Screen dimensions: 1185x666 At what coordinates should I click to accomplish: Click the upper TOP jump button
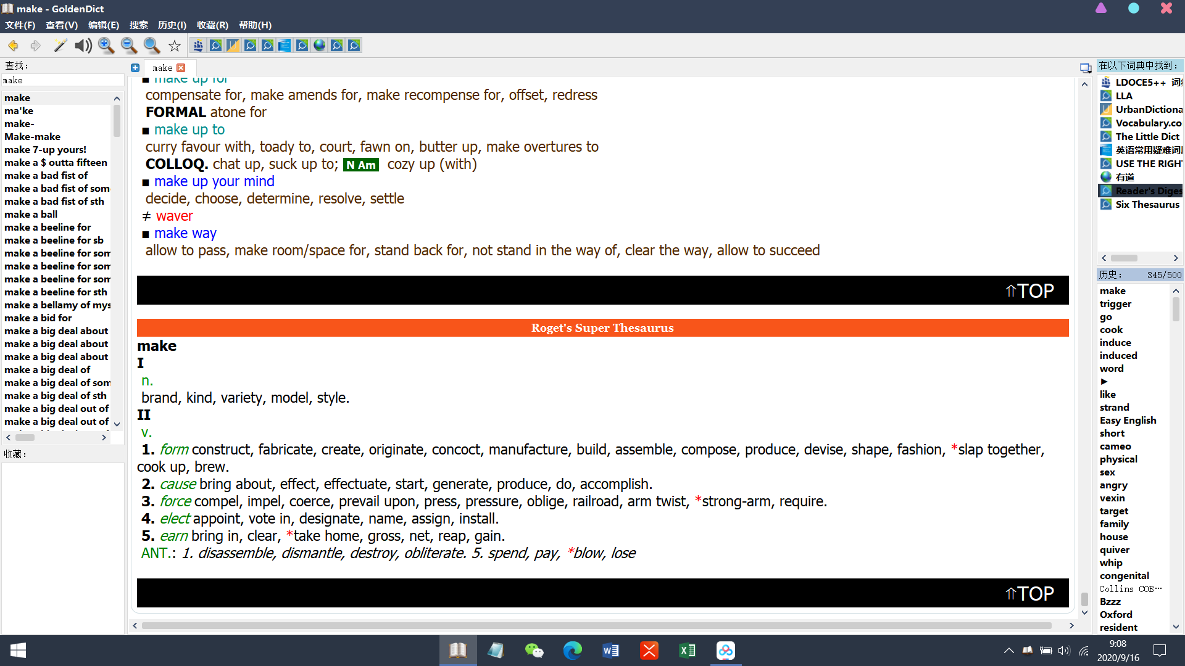tap(1029, 290)
